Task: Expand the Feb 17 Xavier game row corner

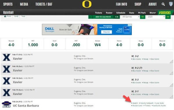Action: (171, 61)
